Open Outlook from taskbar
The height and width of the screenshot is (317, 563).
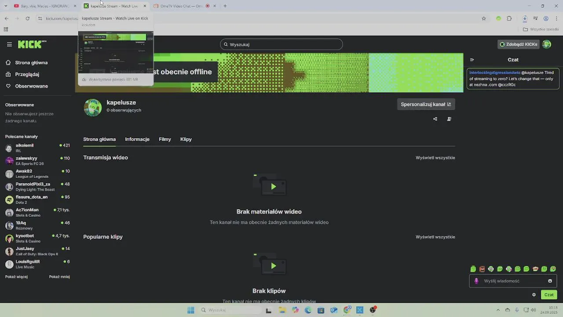(x=334, y=310)
